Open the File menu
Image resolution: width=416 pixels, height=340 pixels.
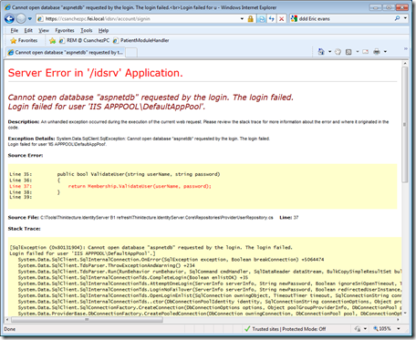point(15,30)
